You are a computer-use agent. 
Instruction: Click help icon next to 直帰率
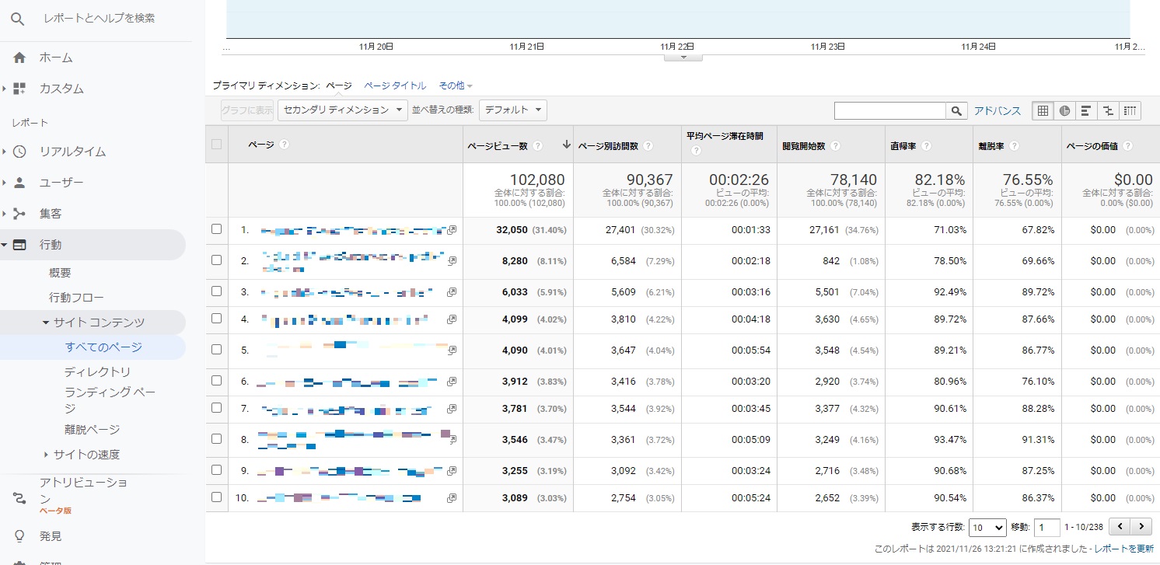tap(926, 146)
